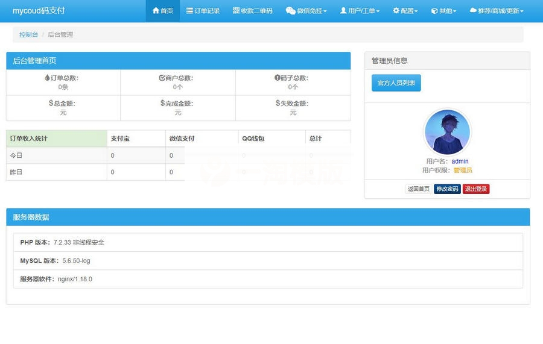Click the home icon beside 首页

156,11
